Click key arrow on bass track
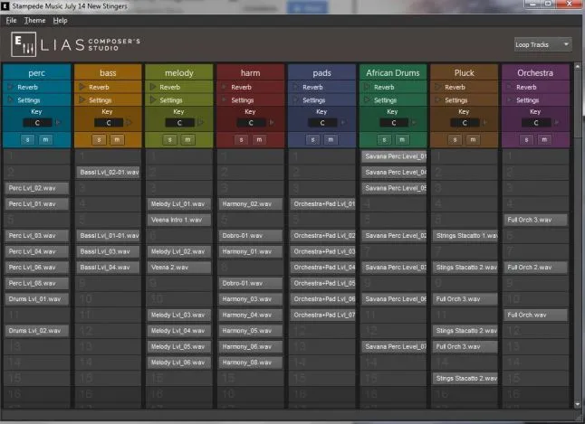 coord(129,123)
